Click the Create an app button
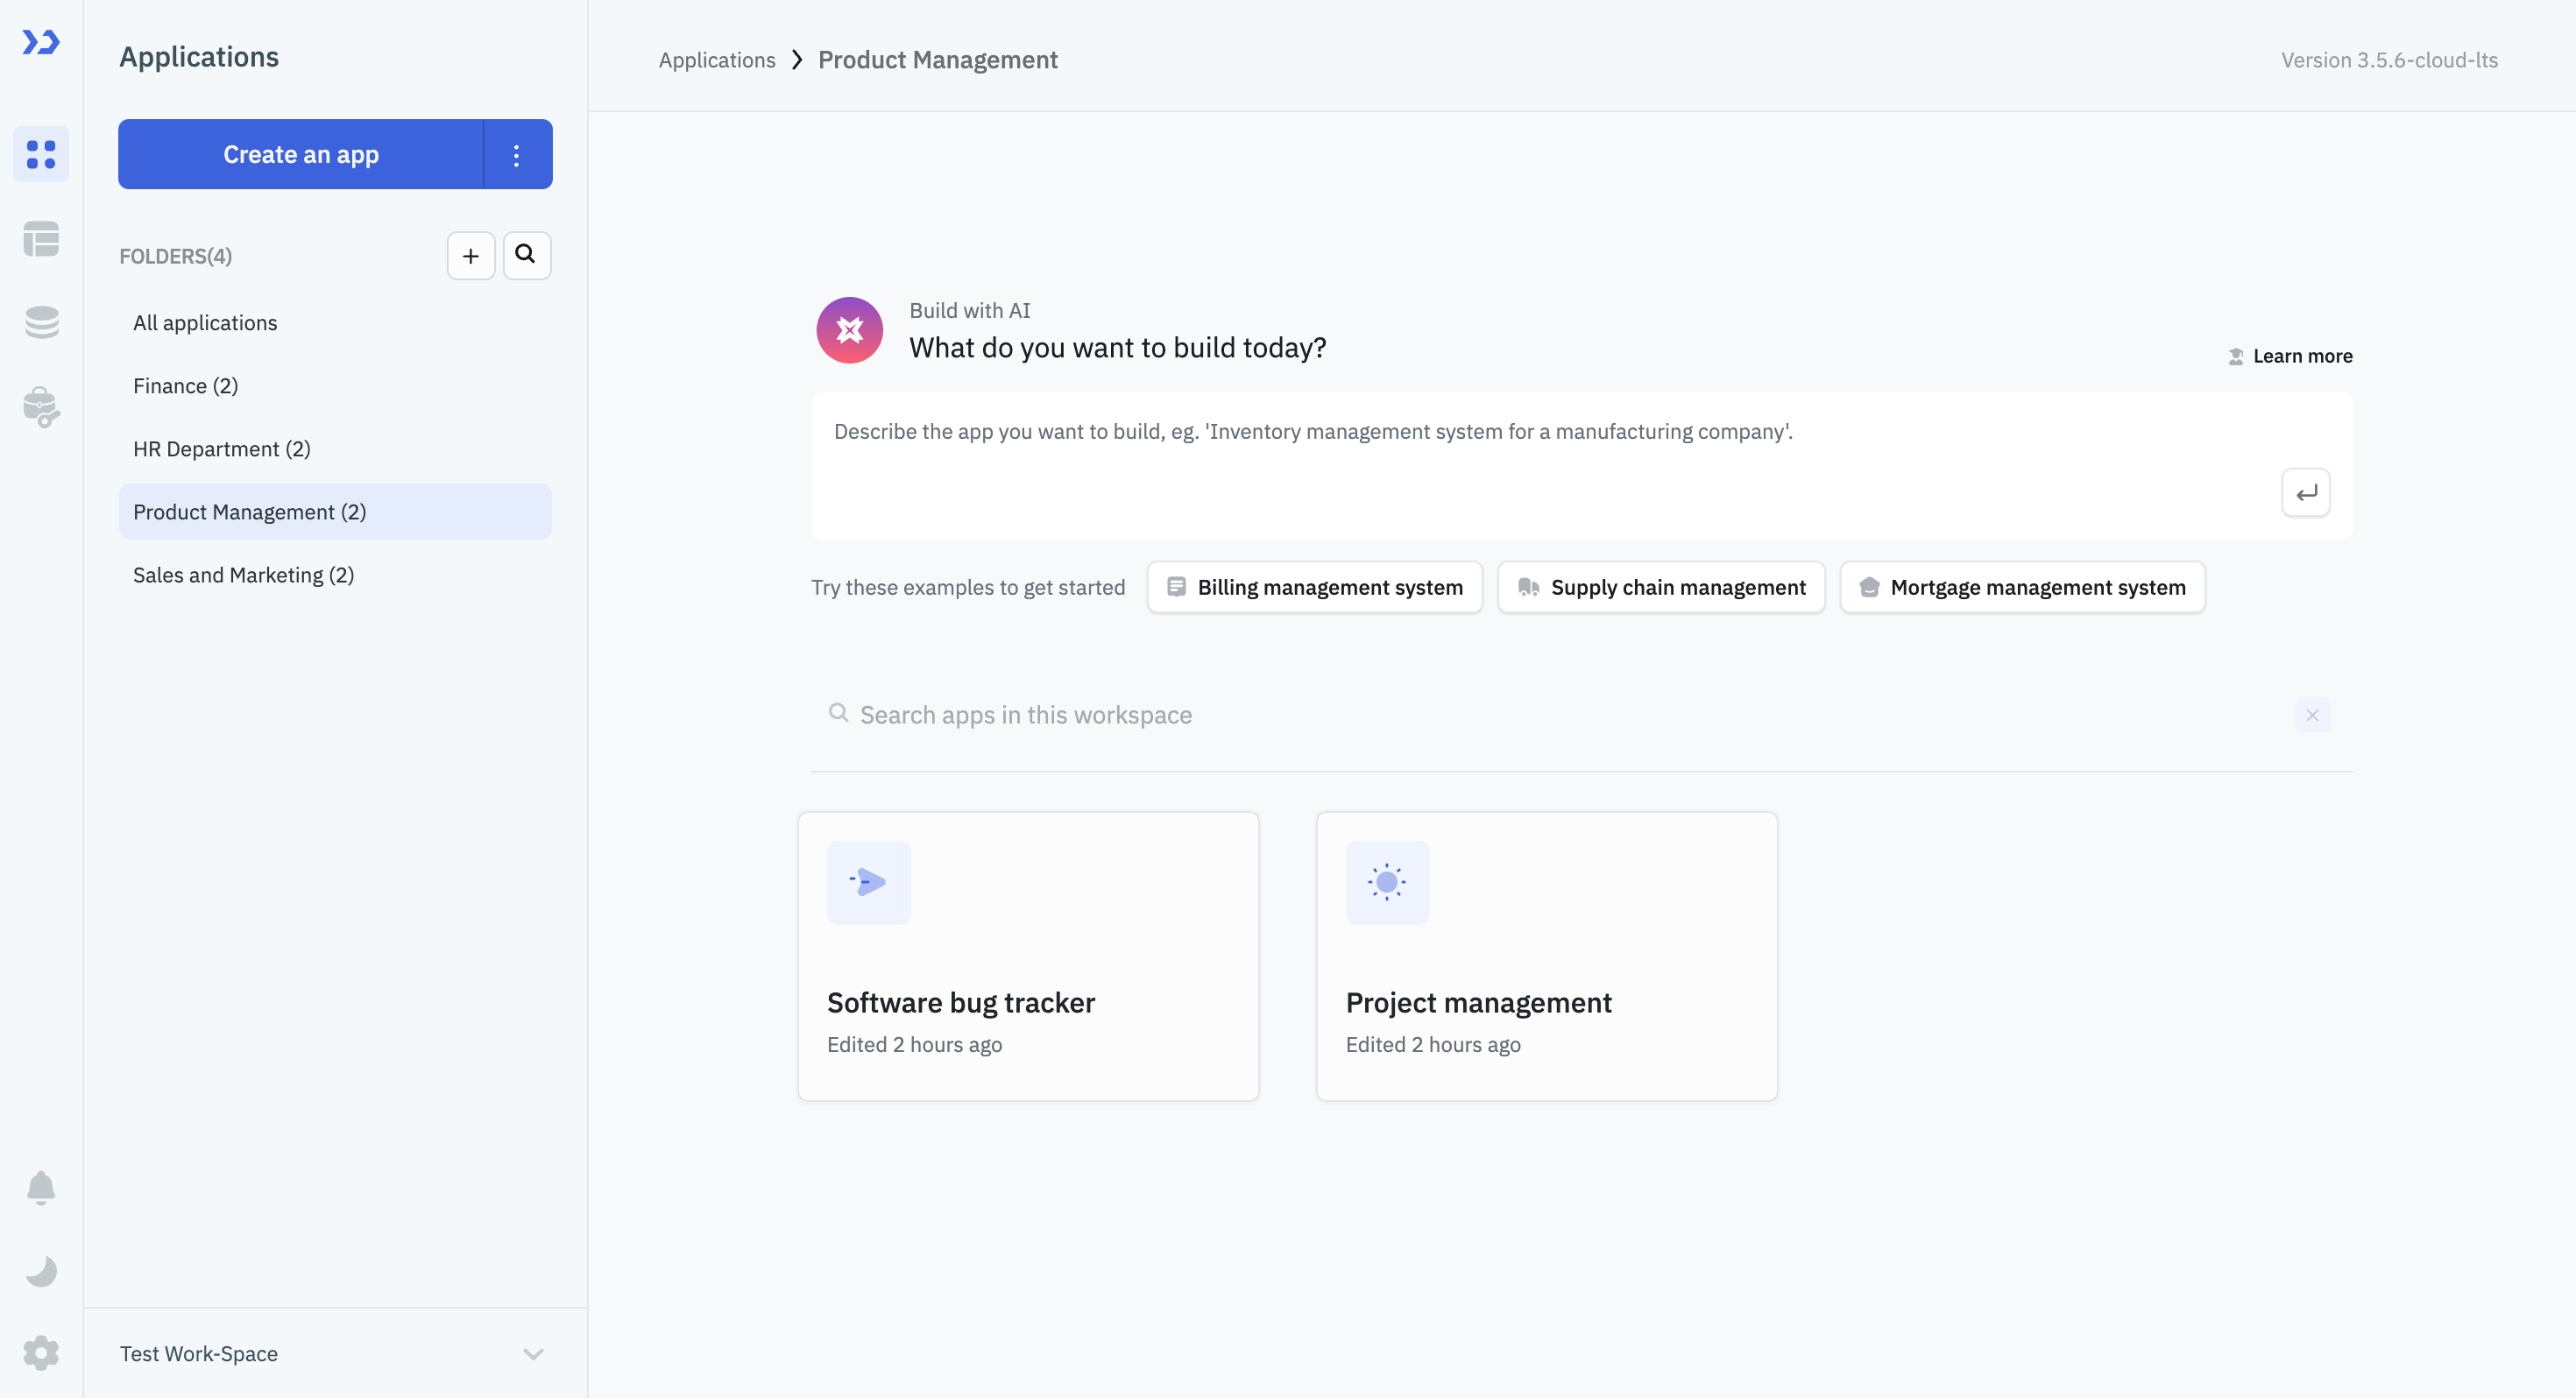2576x1398 pixels. coord(300,154)
